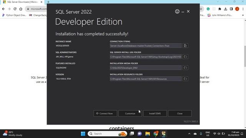Open installation media folder icon
This screenshot has width=246, height=138.
coord(185,68)
